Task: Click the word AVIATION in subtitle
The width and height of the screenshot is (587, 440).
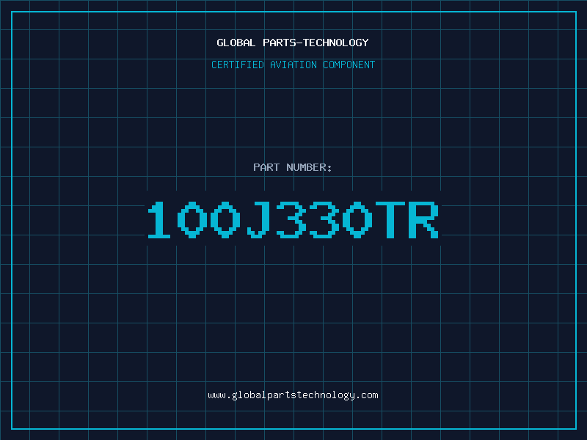Action: click(x=293, y=65)
